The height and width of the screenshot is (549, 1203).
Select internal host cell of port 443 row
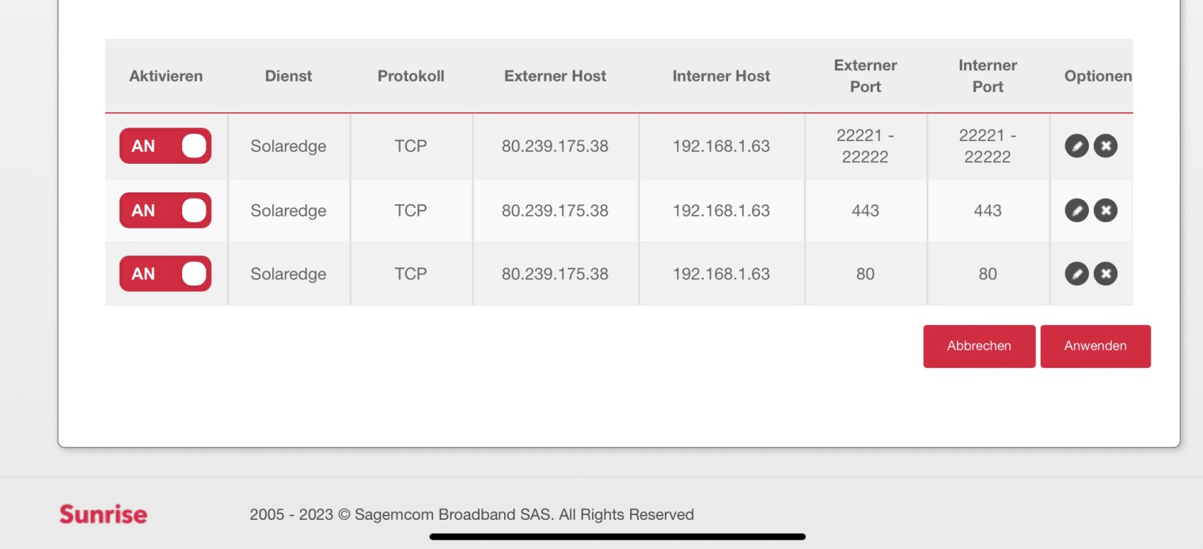pos(721,210)
